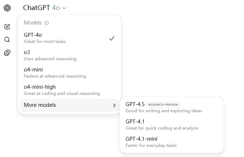Start a new chat with the pencil icon
Screen dimensions: 244x157
[7, 27]
